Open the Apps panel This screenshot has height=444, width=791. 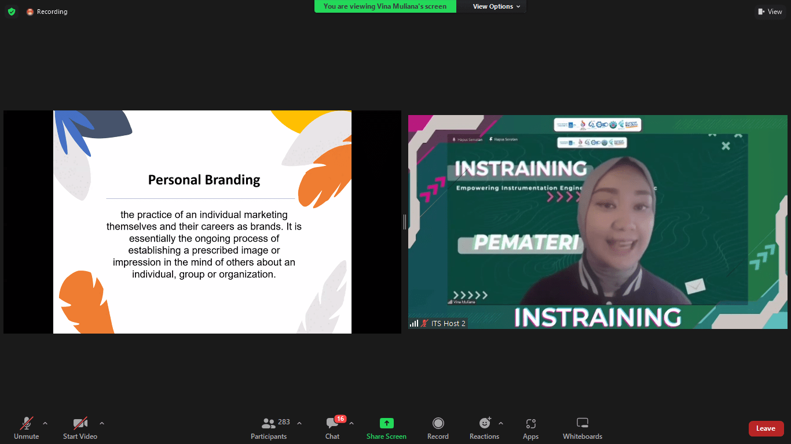click(530, 428)
